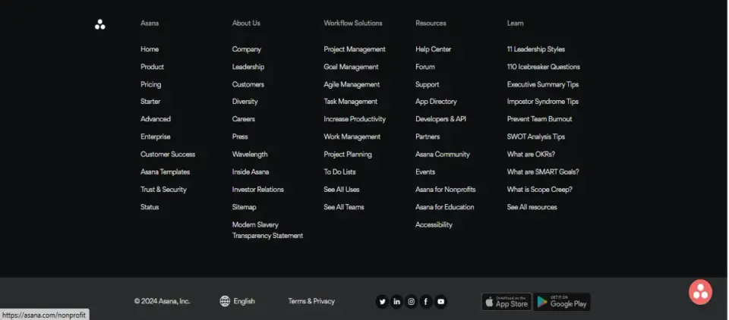729x320 pixels.
Task: Check the Status link
Action: click(150, 207)
